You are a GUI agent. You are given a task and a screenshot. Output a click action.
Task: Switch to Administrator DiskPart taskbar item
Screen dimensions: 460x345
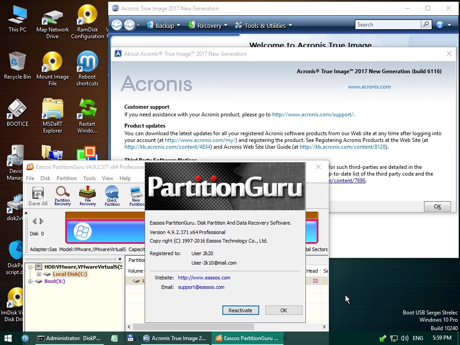69,338
